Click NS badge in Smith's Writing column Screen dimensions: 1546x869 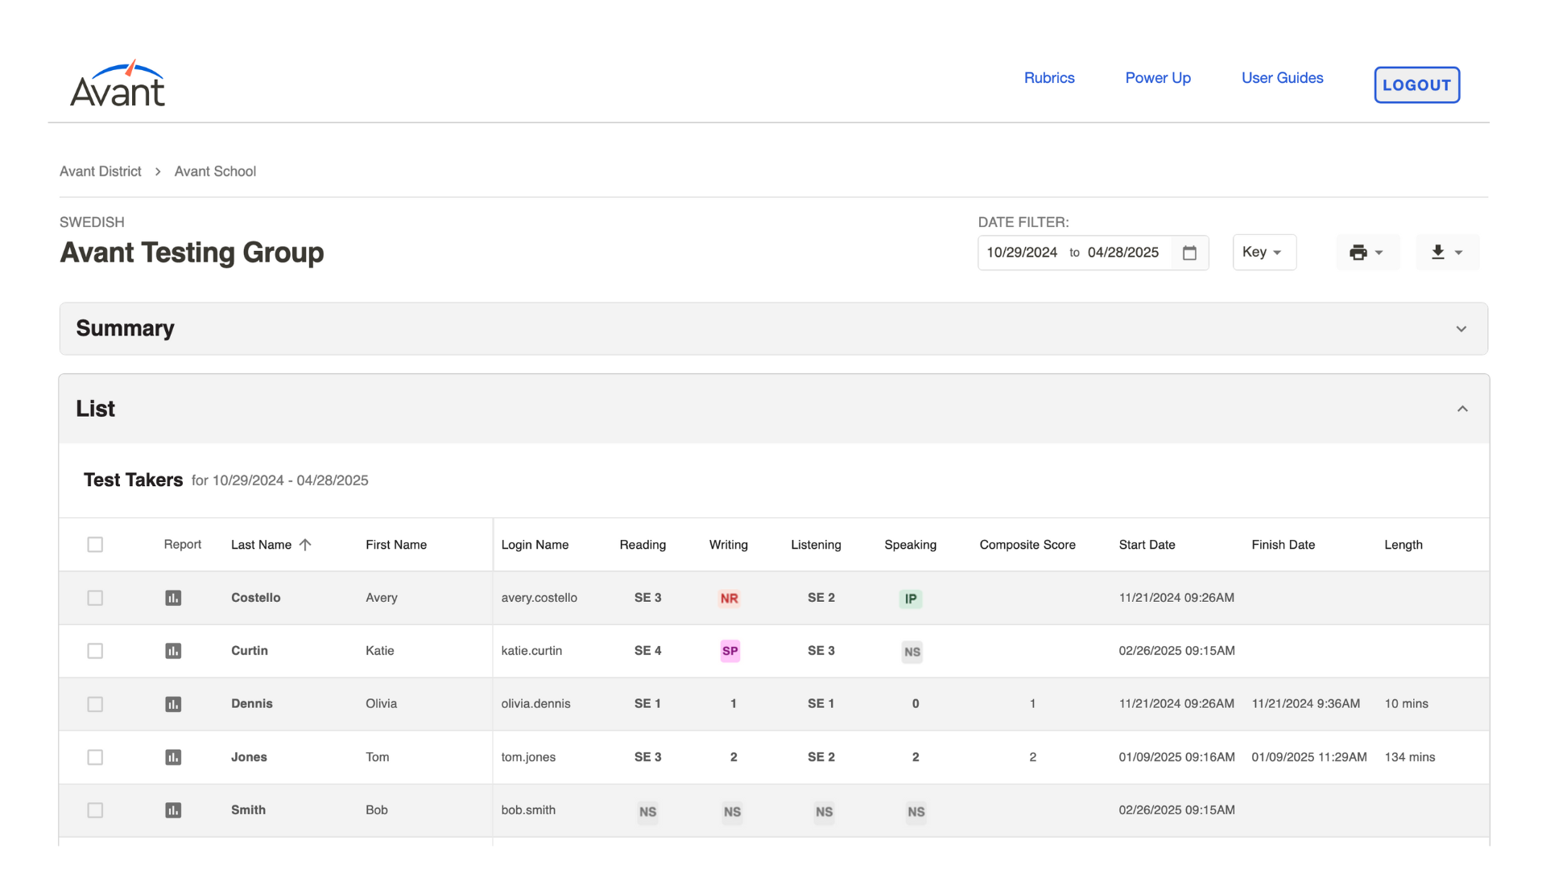[732, 812]
